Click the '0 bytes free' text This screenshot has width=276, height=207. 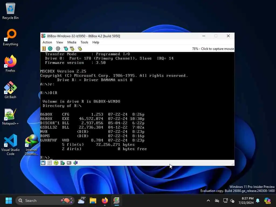click(x=132, y=149)
